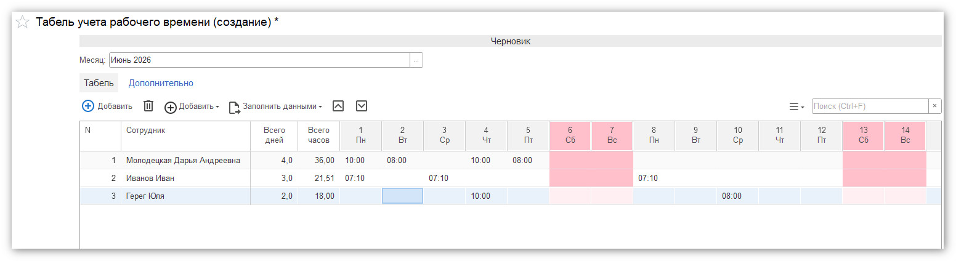Screen dimensions: 956x261
Task: Focus the Поиск (Ctrl+F) search box
Action: pyautogui.click(x=870, y=106)
